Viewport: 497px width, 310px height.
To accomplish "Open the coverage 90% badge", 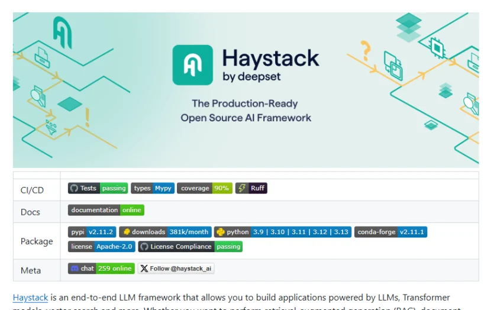I will pyautogui.click(x=205, y=188).
